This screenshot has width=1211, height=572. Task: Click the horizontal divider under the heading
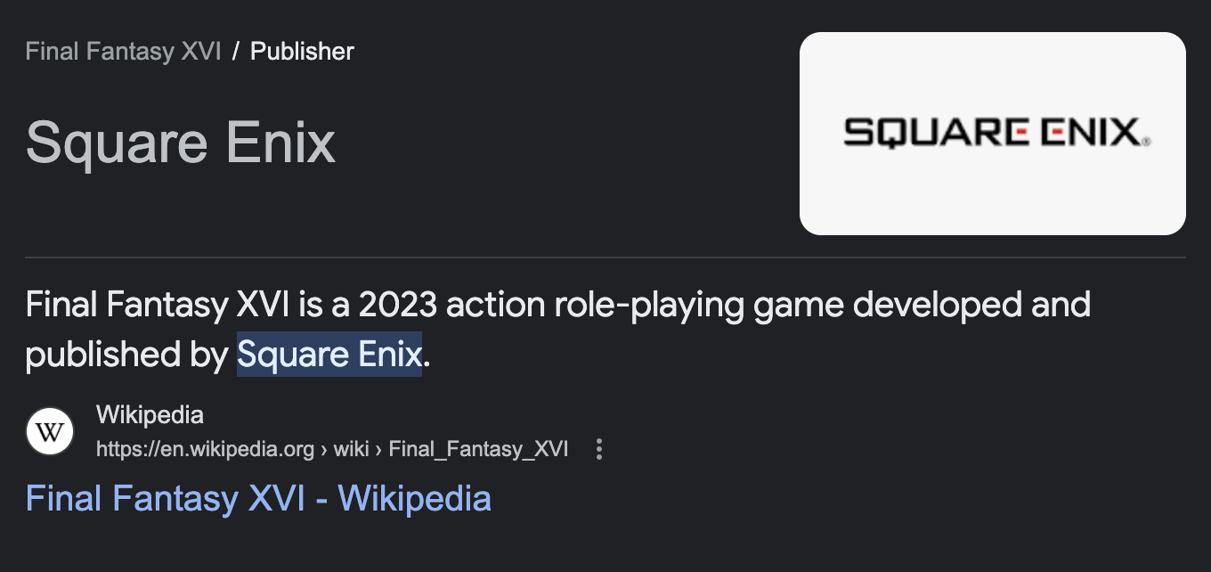[x=605, y=257]
